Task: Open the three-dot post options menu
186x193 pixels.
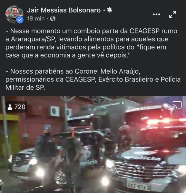Action: click(x=156, y=14)
